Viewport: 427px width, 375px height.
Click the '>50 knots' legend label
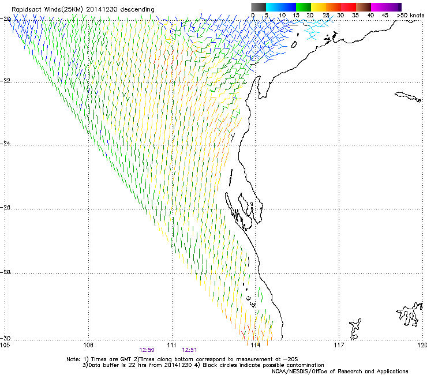point(410,16)
